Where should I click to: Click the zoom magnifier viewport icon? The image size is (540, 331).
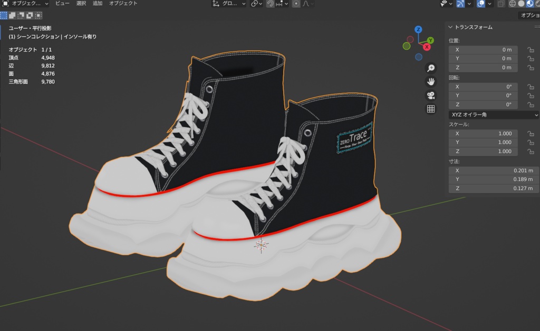430,68
